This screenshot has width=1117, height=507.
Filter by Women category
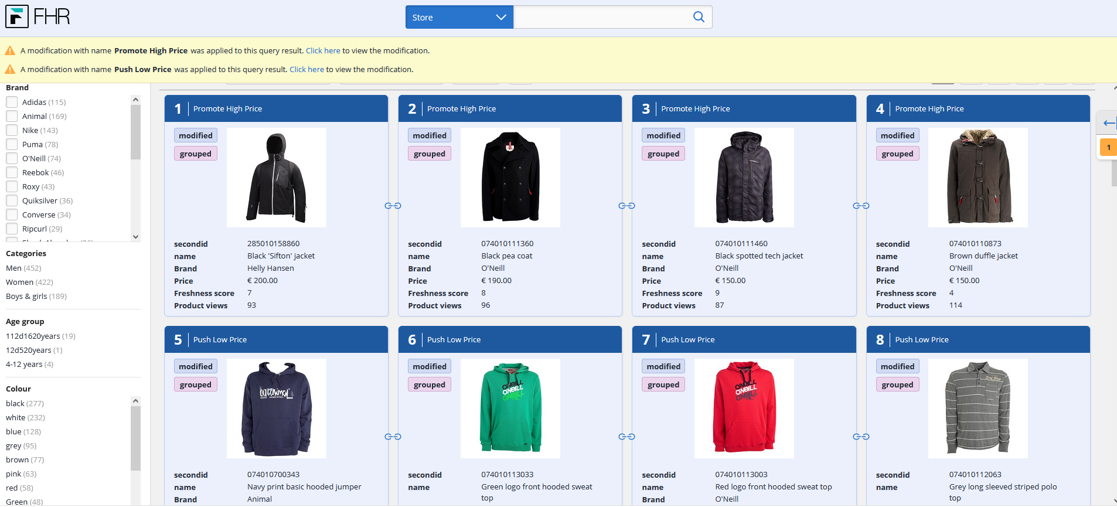pyautogui.click(x=29, y=282)
